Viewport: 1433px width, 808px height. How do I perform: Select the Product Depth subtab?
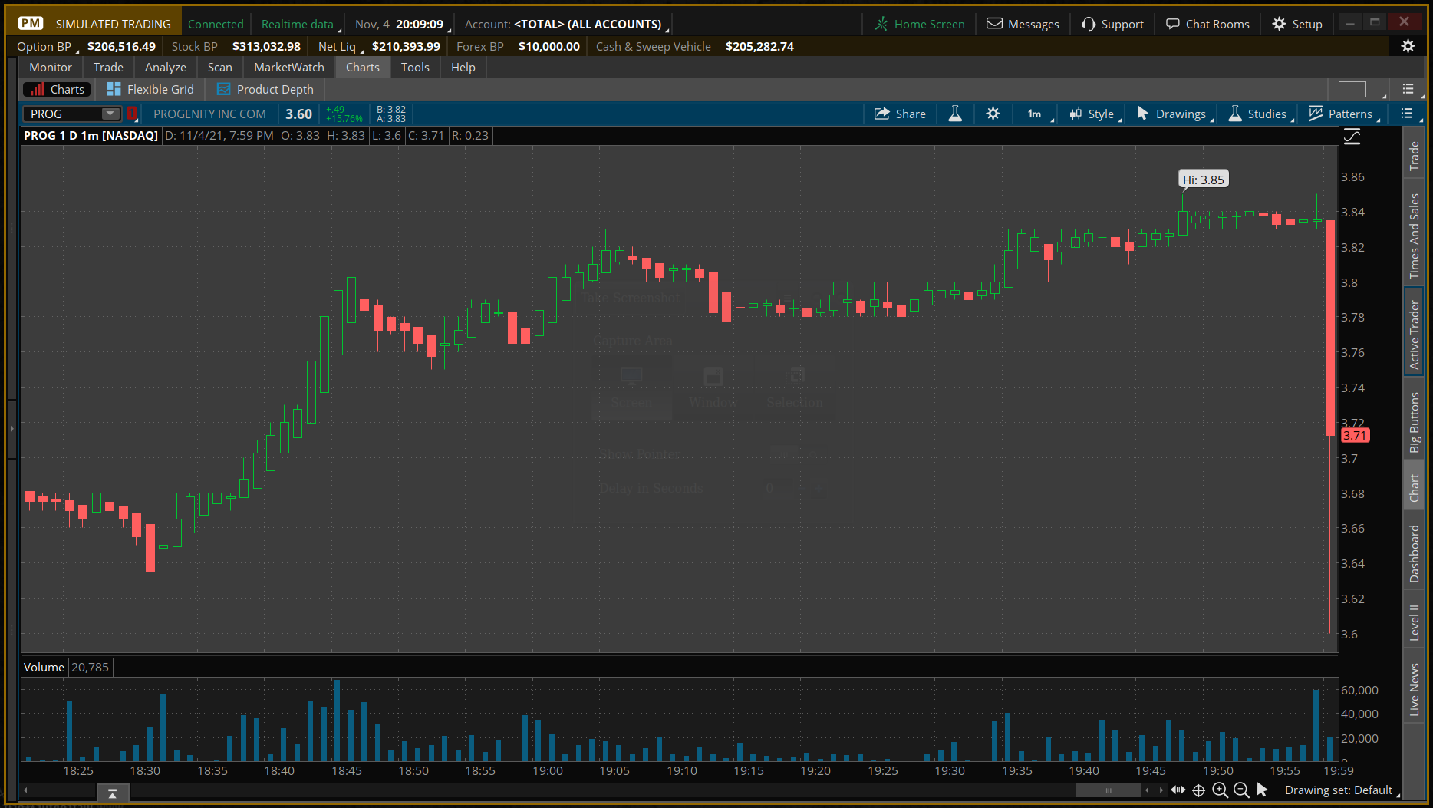(265, 90)
